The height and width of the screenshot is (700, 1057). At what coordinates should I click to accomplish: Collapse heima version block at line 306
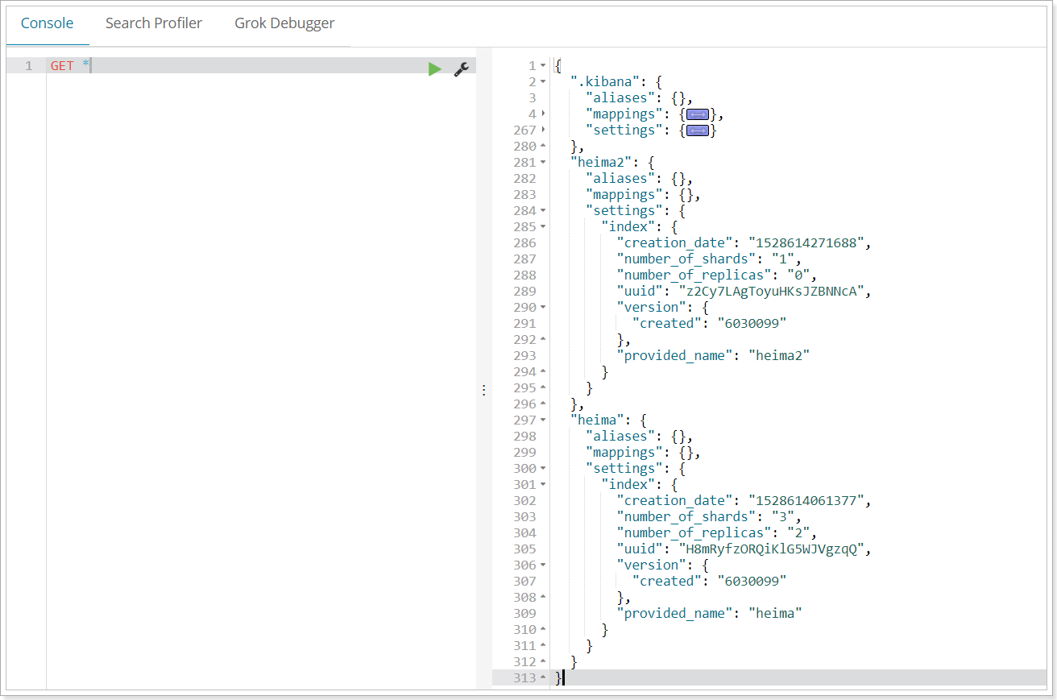click(543, 565)
